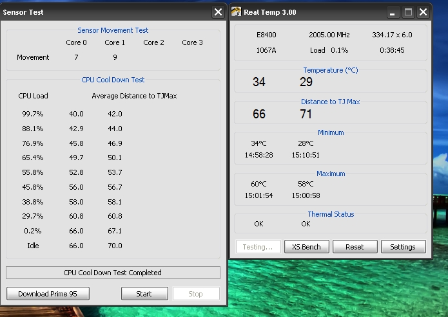This screenshot has height=317, width=448.
Task: Click the E8400 processor model text
Action: pos(266,35)
